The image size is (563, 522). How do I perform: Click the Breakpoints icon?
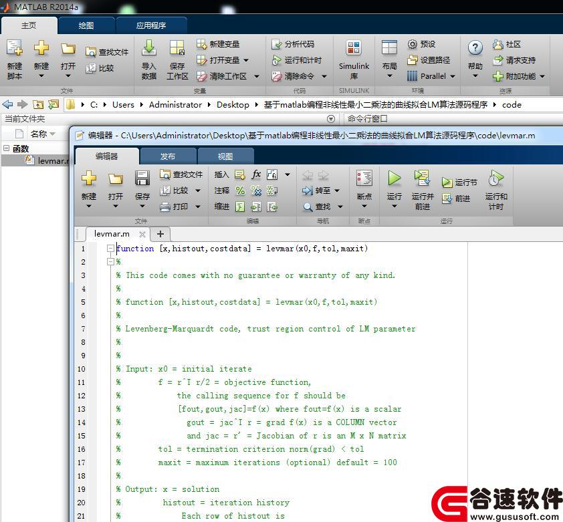tap(364, 178)
